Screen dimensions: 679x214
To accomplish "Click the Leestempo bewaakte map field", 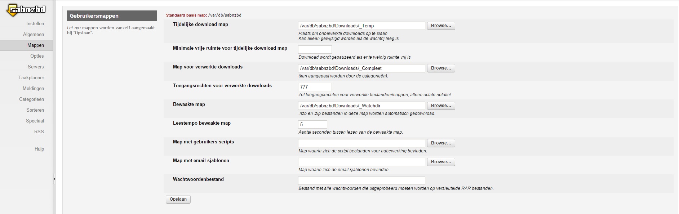I will [x=312, y=124].
